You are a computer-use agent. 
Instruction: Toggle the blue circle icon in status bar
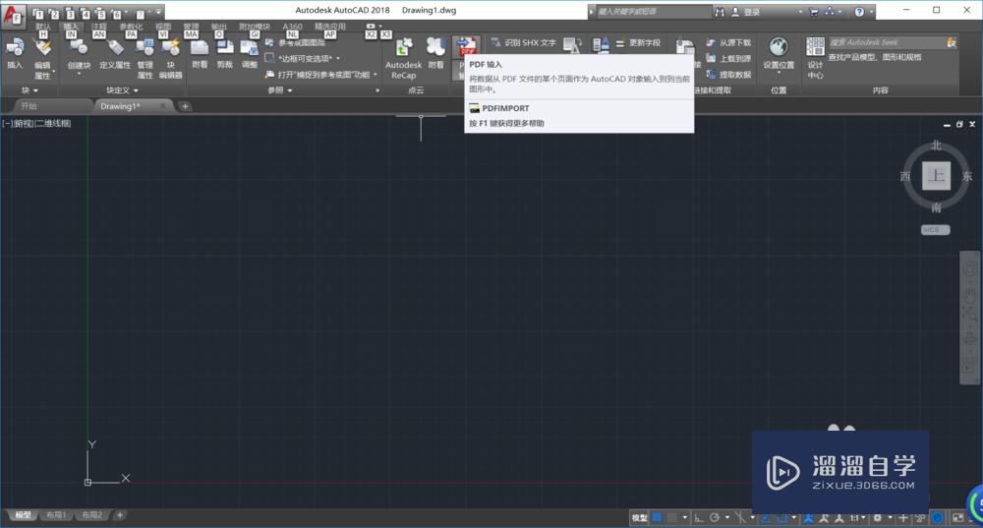937,518
